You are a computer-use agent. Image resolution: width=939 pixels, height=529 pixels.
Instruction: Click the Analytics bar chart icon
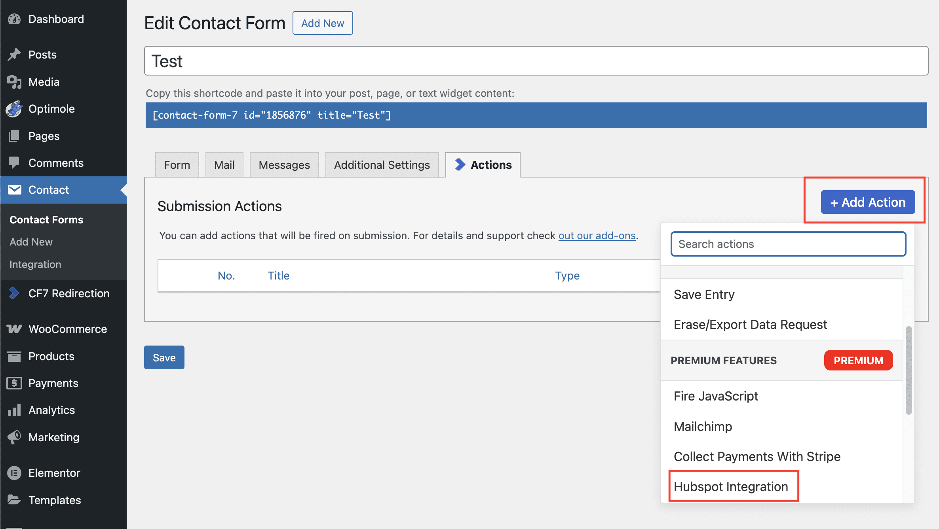[14, 410]
